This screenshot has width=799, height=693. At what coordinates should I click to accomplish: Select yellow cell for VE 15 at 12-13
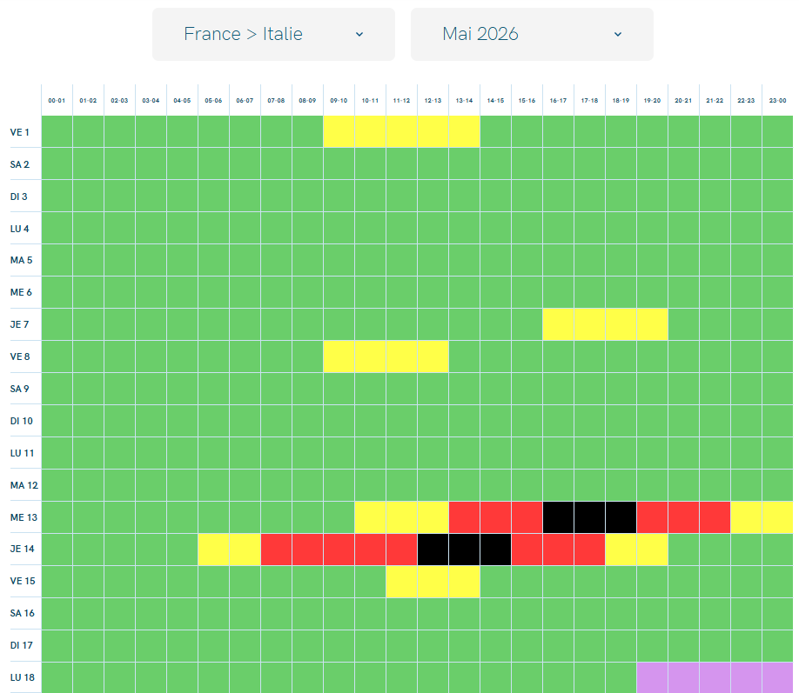coord(433,582)
